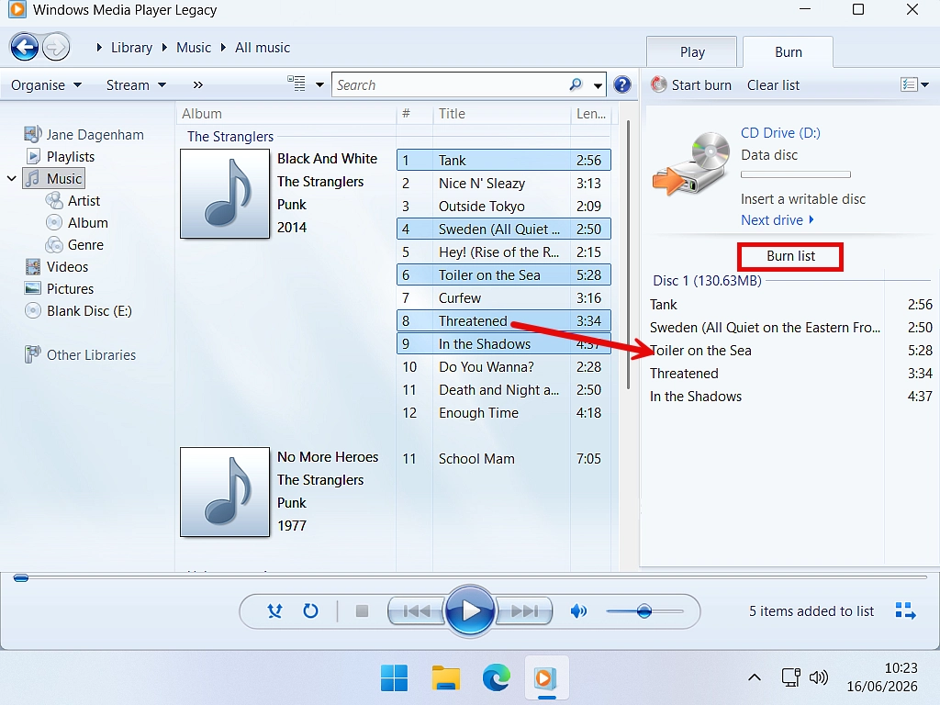
Task: Adjust the volume slider
Action: click(644, 610)
